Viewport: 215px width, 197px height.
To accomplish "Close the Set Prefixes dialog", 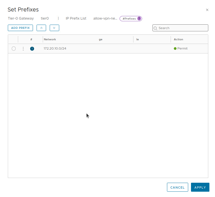I will pyautogui.click(x=207, y=10).
